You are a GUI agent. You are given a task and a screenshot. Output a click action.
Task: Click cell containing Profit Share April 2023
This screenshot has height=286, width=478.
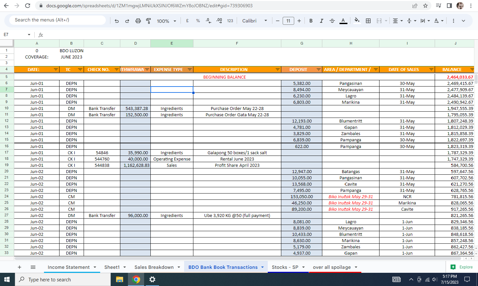pyautogui.click(x=237, y=165)
